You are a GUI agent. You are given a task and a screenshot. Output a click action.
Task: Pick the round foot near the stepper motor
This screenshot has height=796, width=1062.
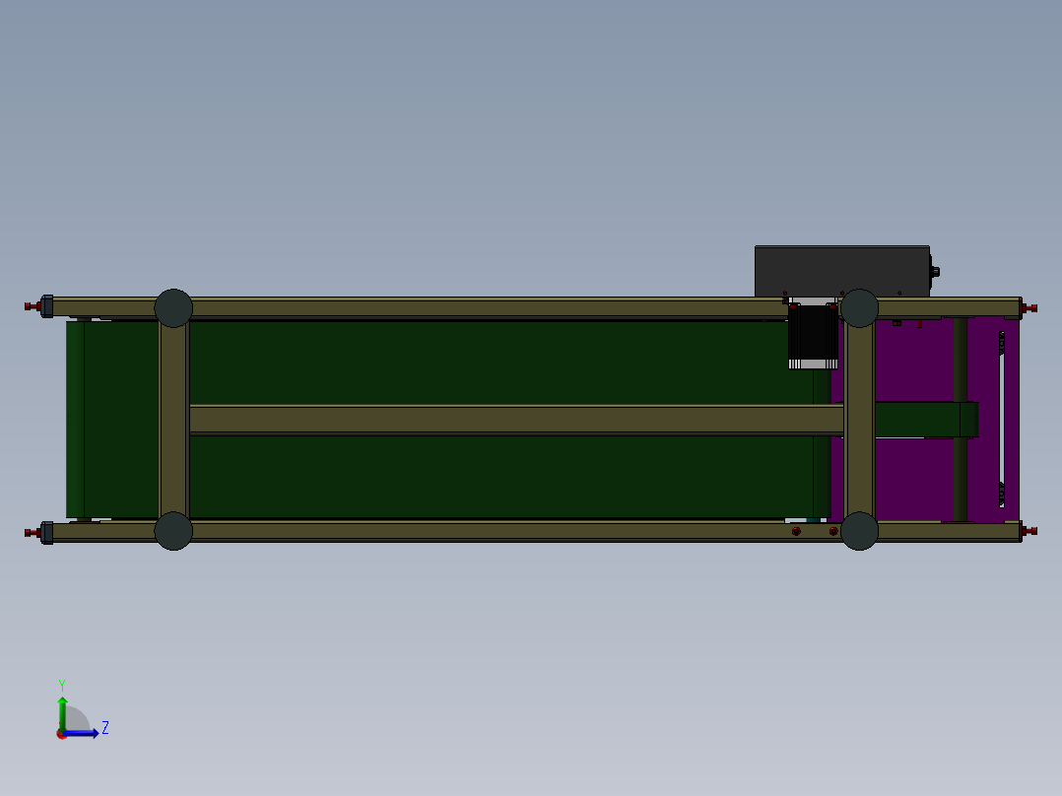pyautogui.click(x=859, y=308)
